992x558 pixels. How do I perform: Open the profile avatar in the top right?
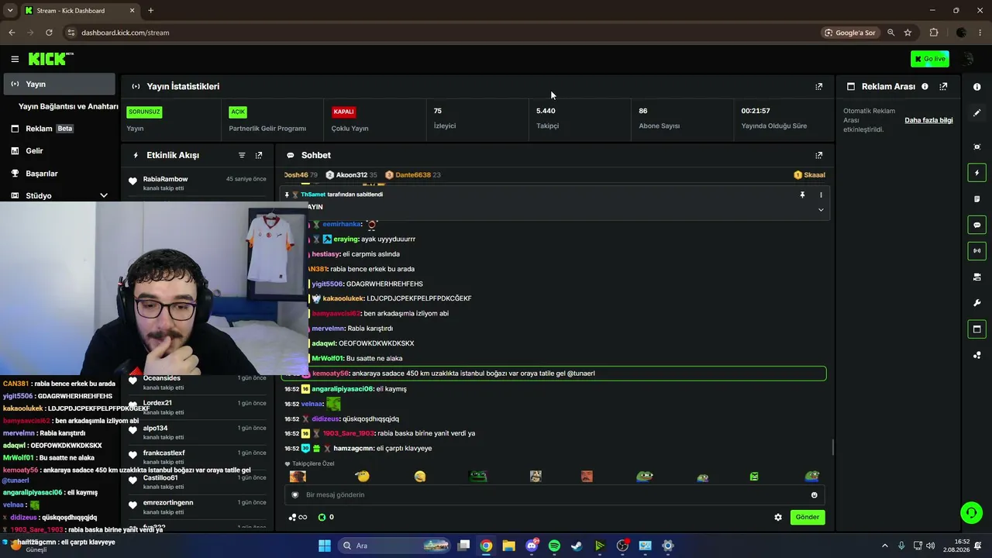pos(967,59)
